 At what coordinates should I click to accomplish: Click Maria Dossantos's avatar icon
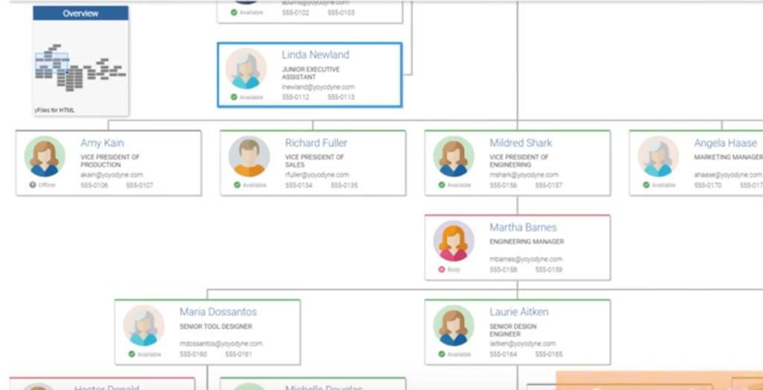144,325
